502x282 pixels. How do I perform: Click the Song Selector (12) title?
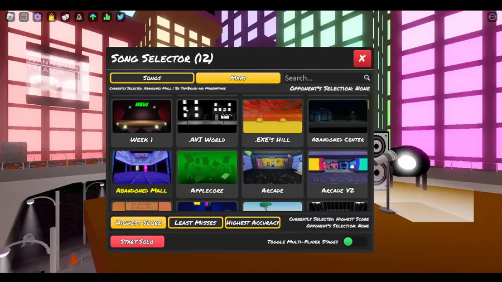[162, 59]
